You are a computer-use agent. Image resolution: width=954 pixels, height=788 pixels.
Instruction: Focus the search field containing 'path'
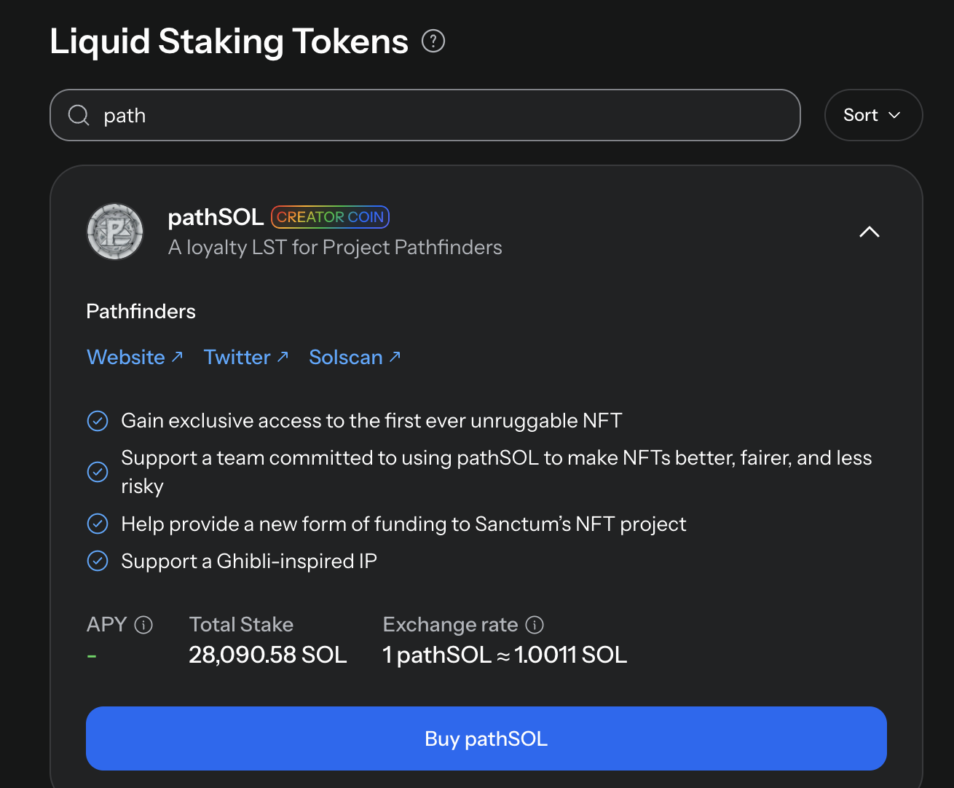(437, 115)
